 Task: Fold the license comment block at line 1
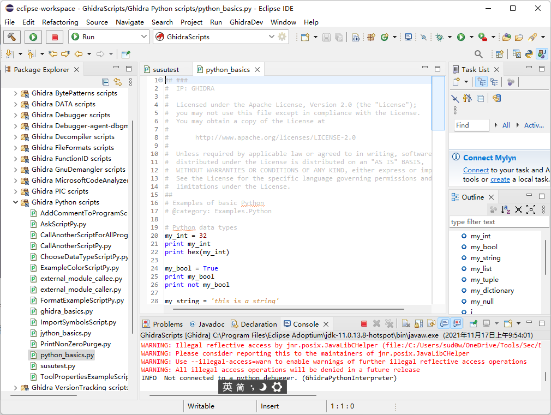tap(160, 80)
